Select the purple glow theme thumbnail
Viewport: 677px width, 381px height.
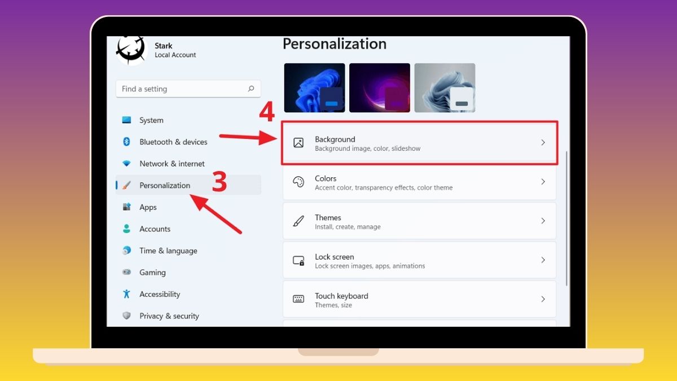pyautogui.click(x=380, y=87)
